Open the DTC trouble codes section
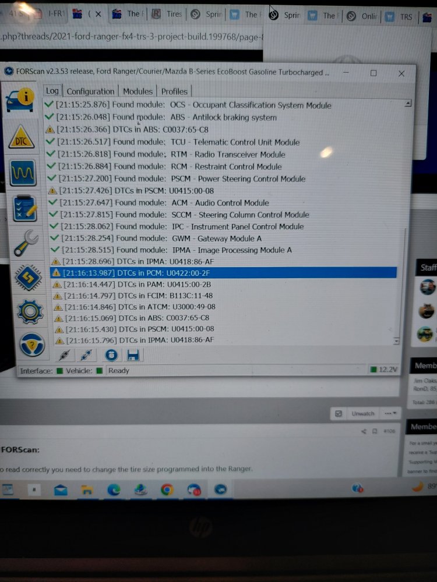 click(x=22, y=137)
